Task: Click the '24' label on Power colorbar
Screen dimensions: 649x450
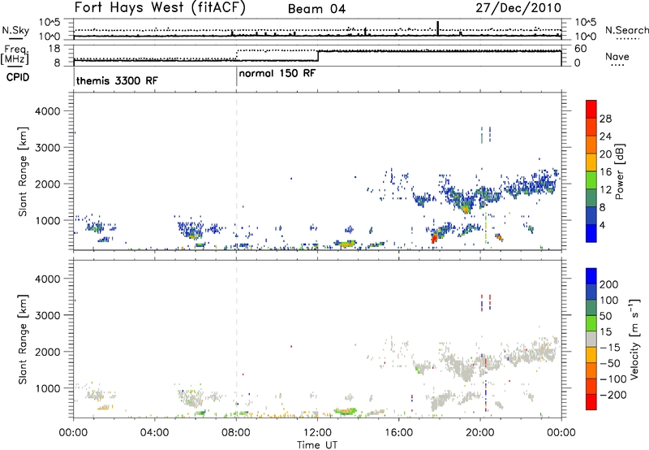Action: coord(605,136)
